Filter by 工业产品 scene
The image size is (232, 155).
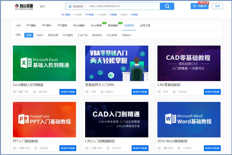82,35
